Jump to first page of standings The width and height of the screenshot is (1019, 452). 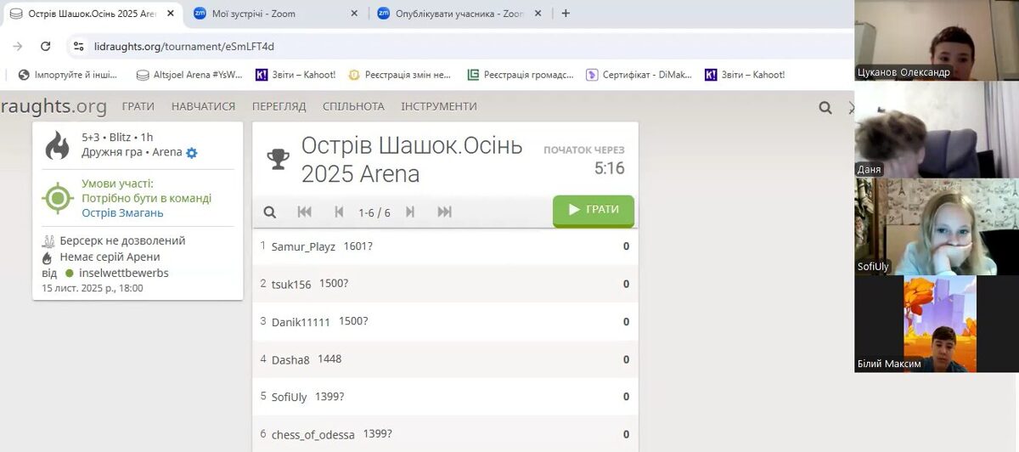pyautogui.click(x=304, y=212)
